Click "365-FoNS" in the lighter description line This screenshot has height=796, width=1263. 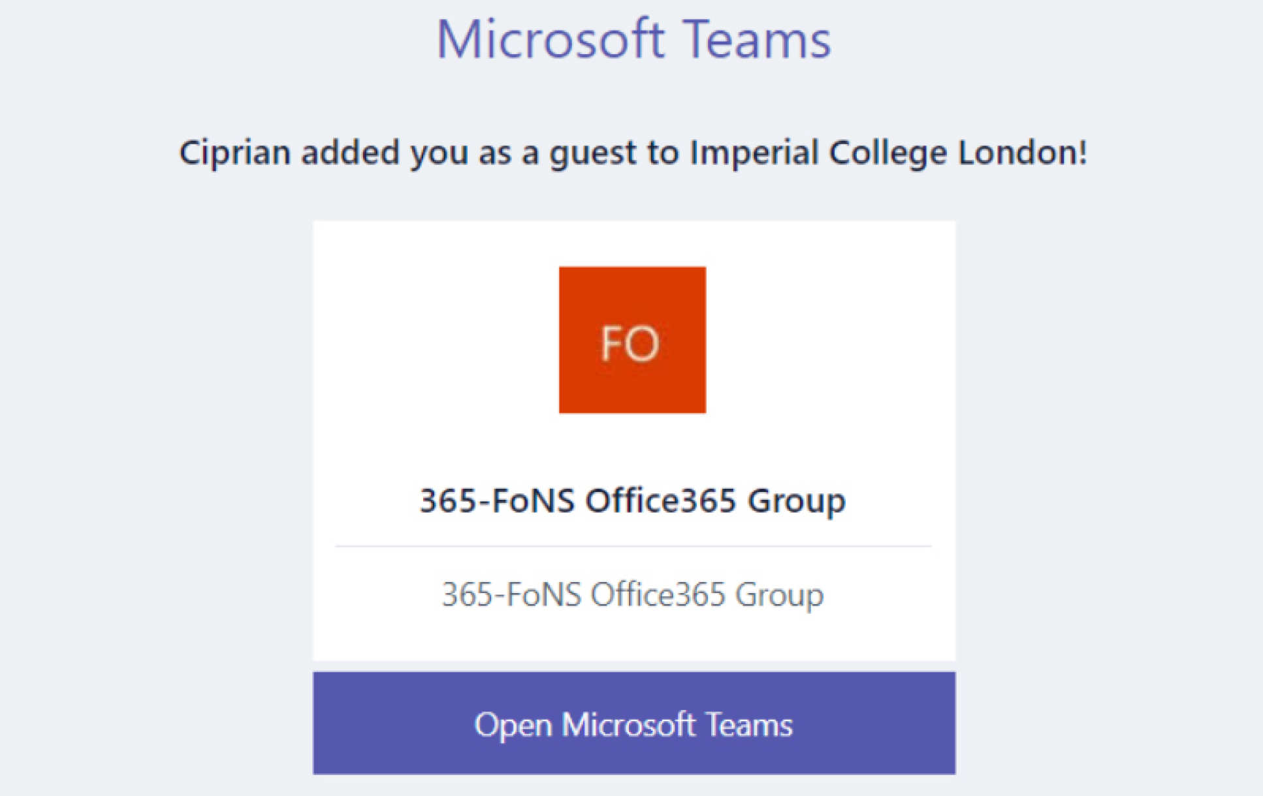pyautogui.click(x=511, y=594)
